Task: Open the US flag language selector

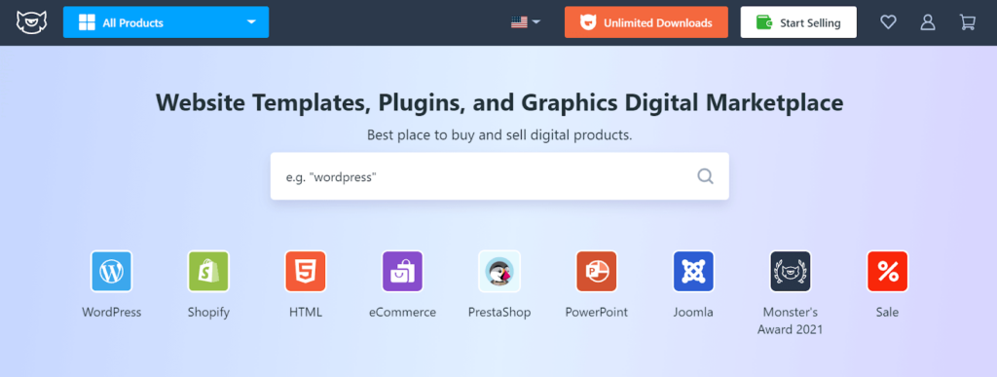Action: point(525,22)
